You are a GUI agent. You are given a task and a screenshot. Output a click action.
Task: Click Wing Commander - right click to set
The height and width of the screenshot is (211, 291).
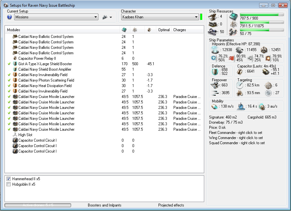click(x=236, y=138)
